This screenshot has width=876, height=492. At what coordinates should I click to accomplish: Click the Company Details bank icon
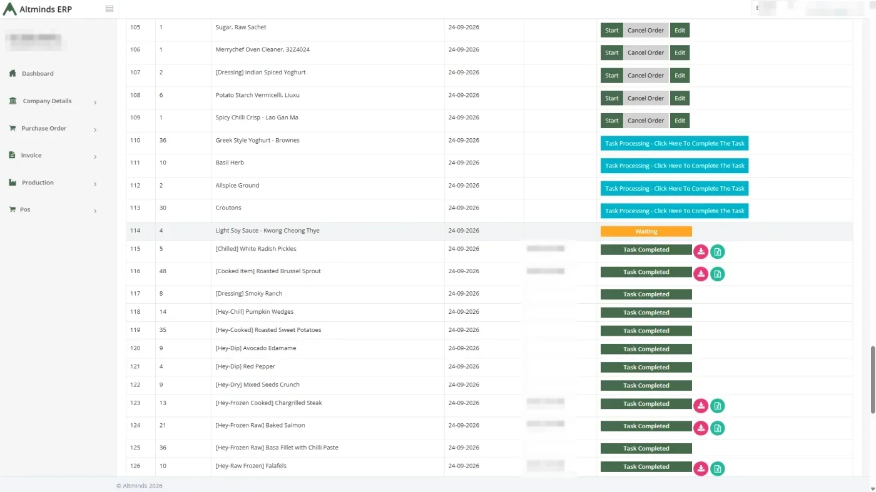13,101
